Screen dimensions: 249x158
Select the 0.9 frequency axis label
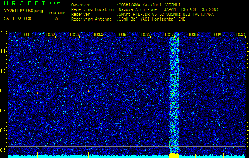(4, 91)
